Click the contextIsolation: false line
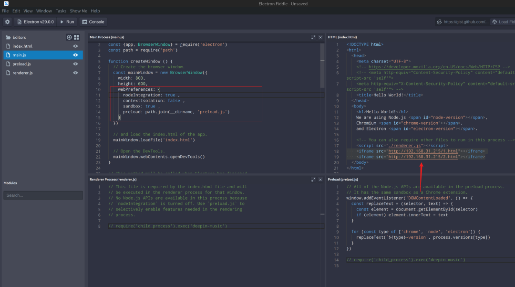Screen dimensions: 515x287 [x=154, y=101]
